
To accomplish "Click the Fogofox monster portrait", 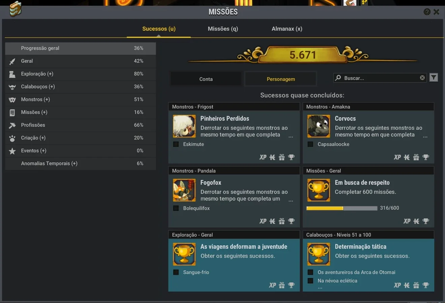I will pos(184,190).
